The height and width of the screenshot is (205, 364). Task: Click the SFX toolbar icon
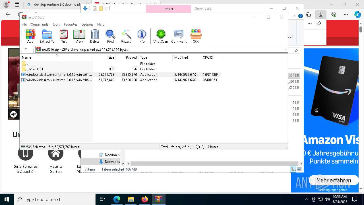click(196, 36)
